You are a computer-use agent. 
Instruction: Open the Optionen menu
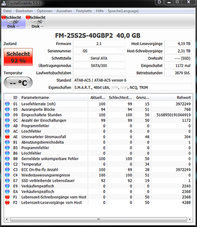pos(45,11)
